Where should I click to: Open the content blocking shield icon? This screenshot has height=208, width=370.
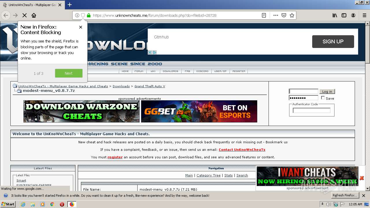point(83,15)
